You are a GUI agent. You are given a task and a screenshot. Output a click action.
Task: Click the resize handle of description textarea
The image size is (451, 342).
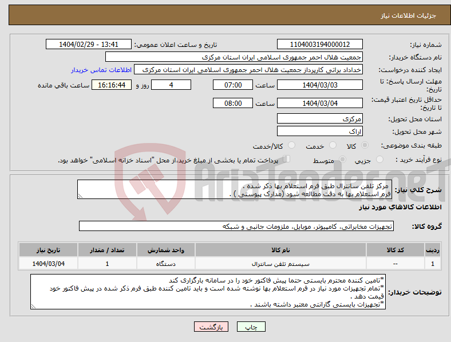pos(80,196)
